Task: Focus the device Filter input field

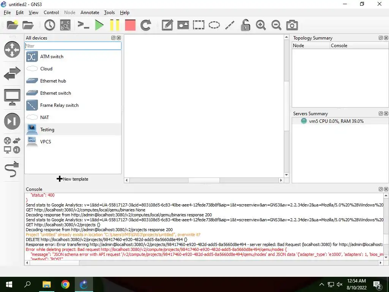Action: click(x=73, y=46)
